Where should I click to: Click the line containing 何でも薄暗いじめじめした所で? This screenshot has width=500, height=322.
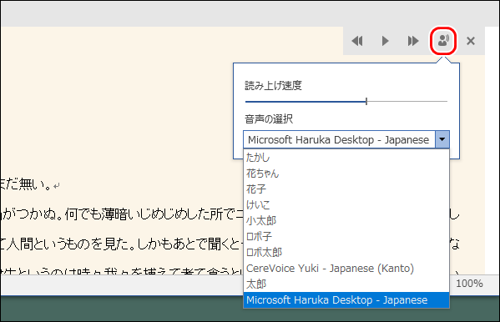coord(123,214)
